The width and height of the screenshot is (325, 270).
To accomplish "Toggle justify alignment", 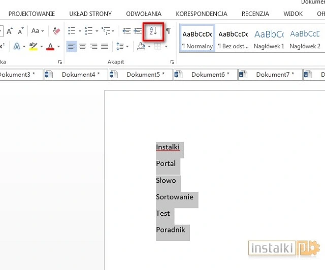I will (105, 46).
